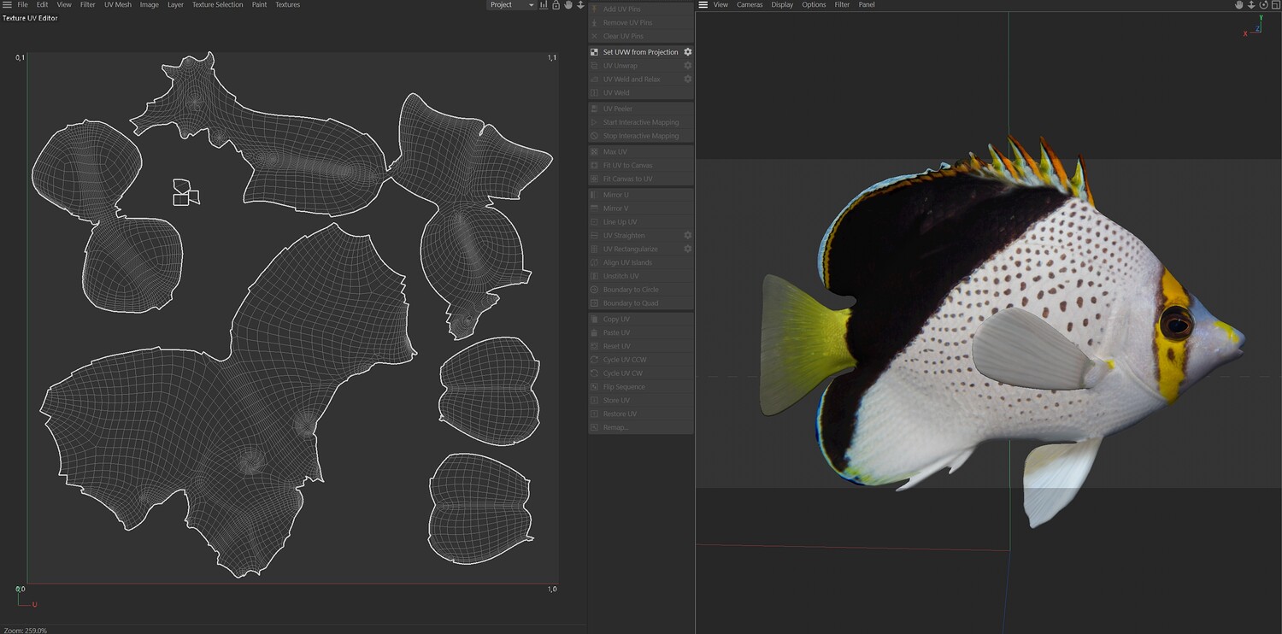Open settings gear for UV Unwrap
Image resolution: width=1282 pixels, height=634 pixels.
[687, 66]
